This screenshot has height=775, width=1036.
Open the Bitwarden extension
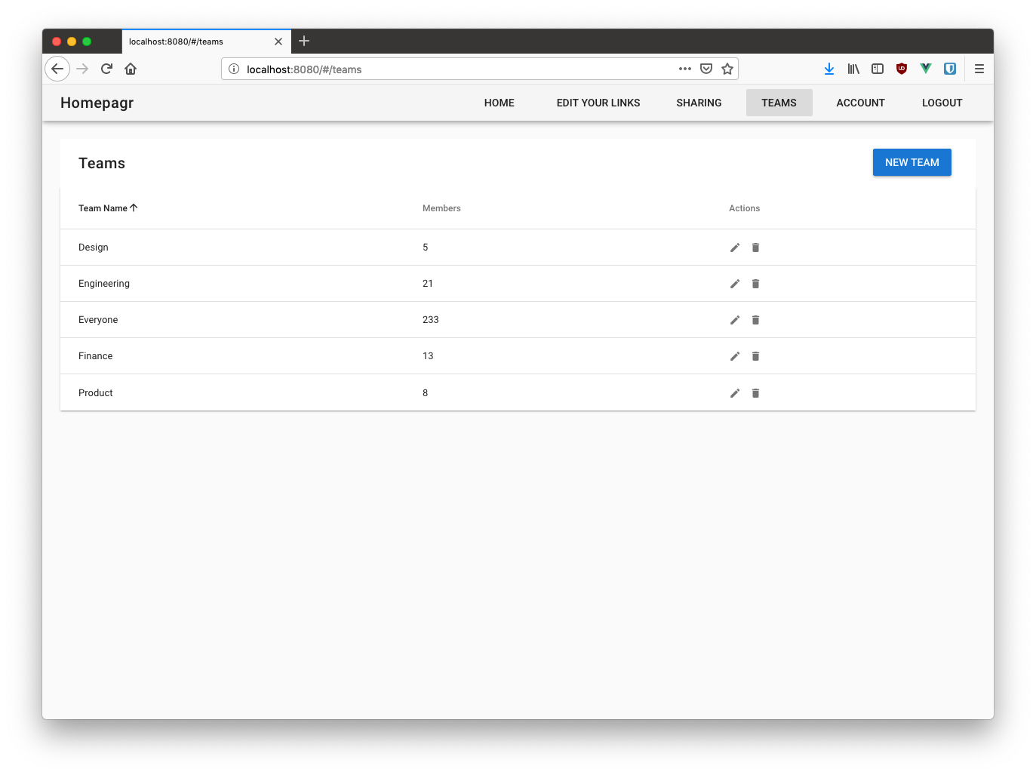coord(950,69)
